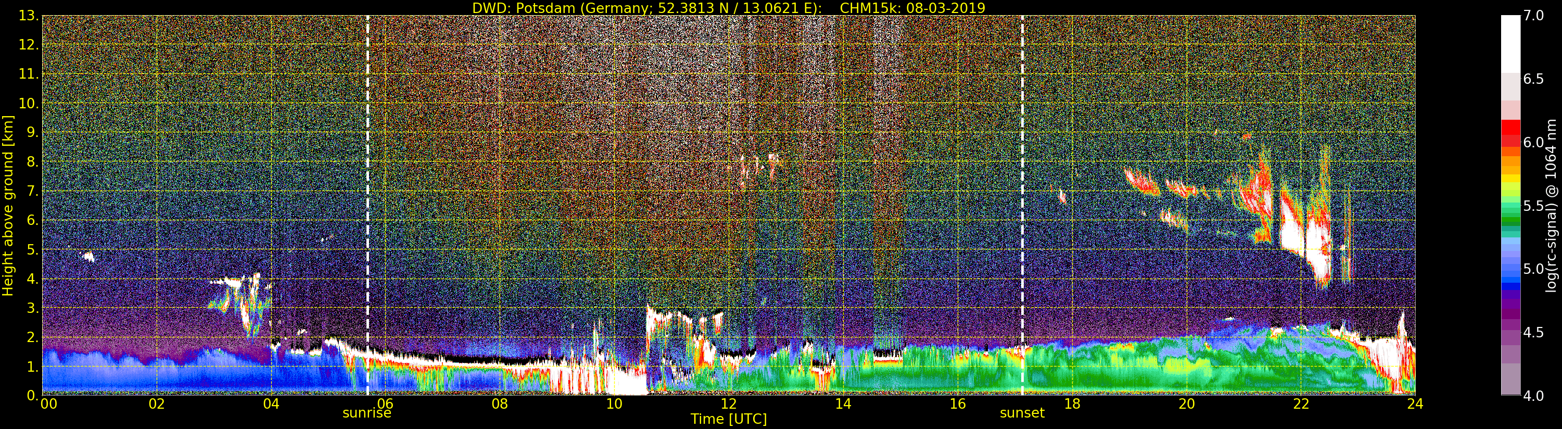Click the time axis tick label '22'

pos(1301,404)
